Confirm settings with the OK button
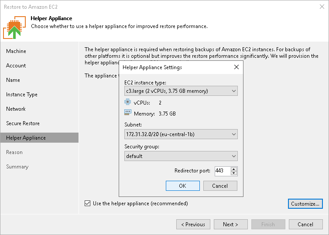 pos(183,186)
